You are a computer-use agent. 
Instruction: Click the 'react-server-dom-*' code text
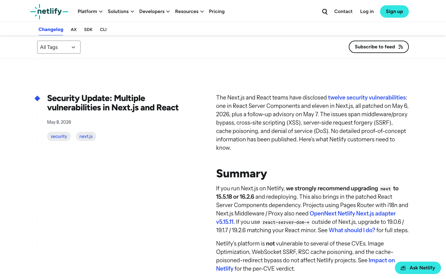[286, 222]
